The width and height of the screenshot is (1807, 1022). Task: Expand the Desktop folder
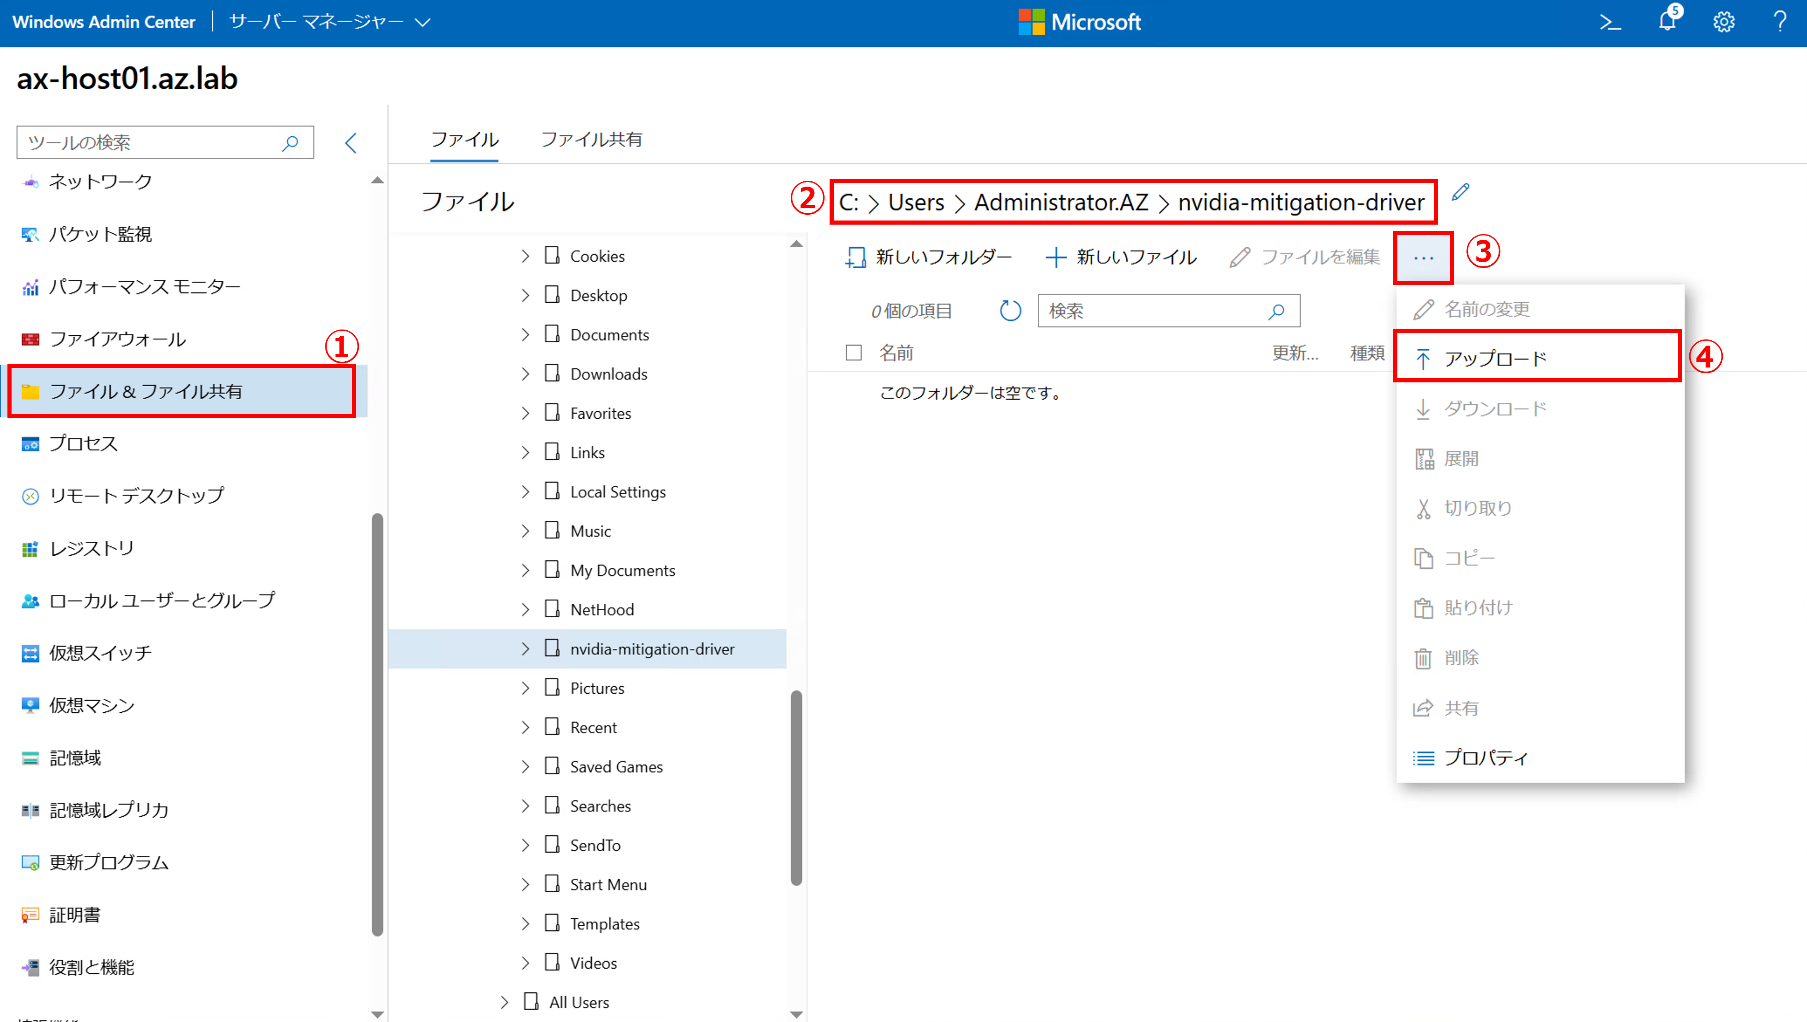(525, 296)
